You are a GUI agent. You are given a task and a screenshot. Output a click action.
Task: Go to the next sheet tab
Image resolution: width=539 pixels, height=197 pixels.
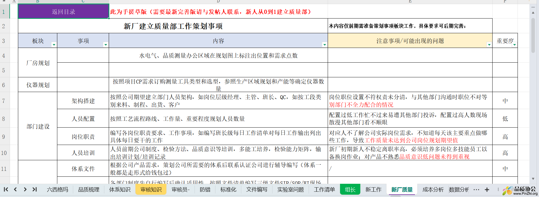(x=25, y=190)
